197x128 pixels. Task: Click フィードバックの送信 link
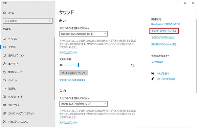pos(166,79)
